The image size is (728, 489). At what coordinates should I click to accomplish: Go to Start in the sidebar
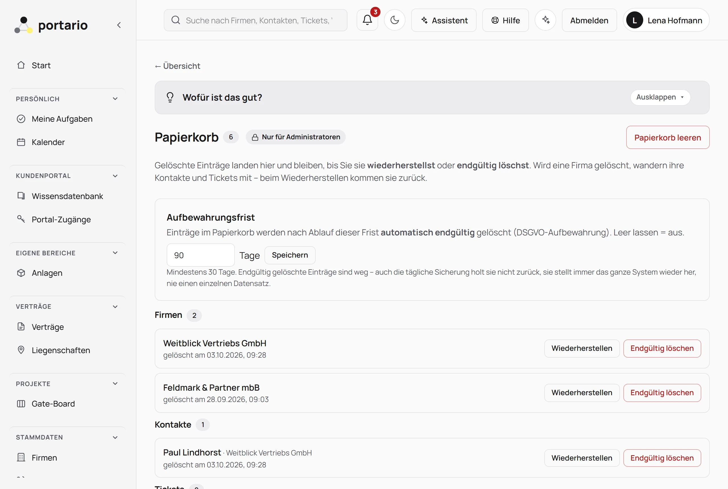click(67, 65)
